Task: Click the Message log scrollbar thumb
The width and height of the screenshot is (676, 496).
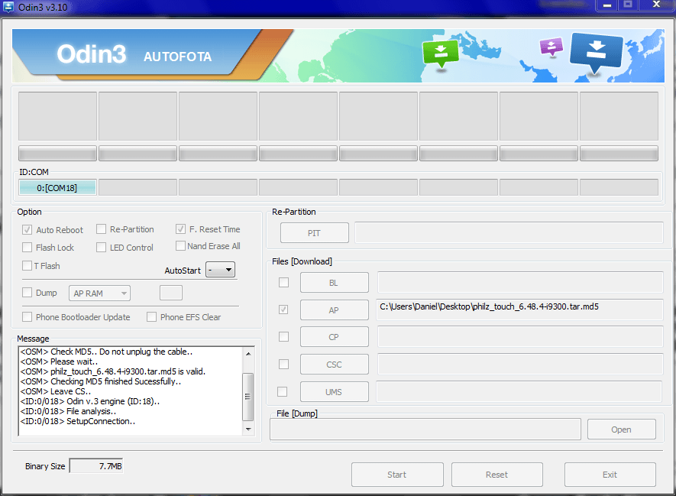Action: click(248, 397)
